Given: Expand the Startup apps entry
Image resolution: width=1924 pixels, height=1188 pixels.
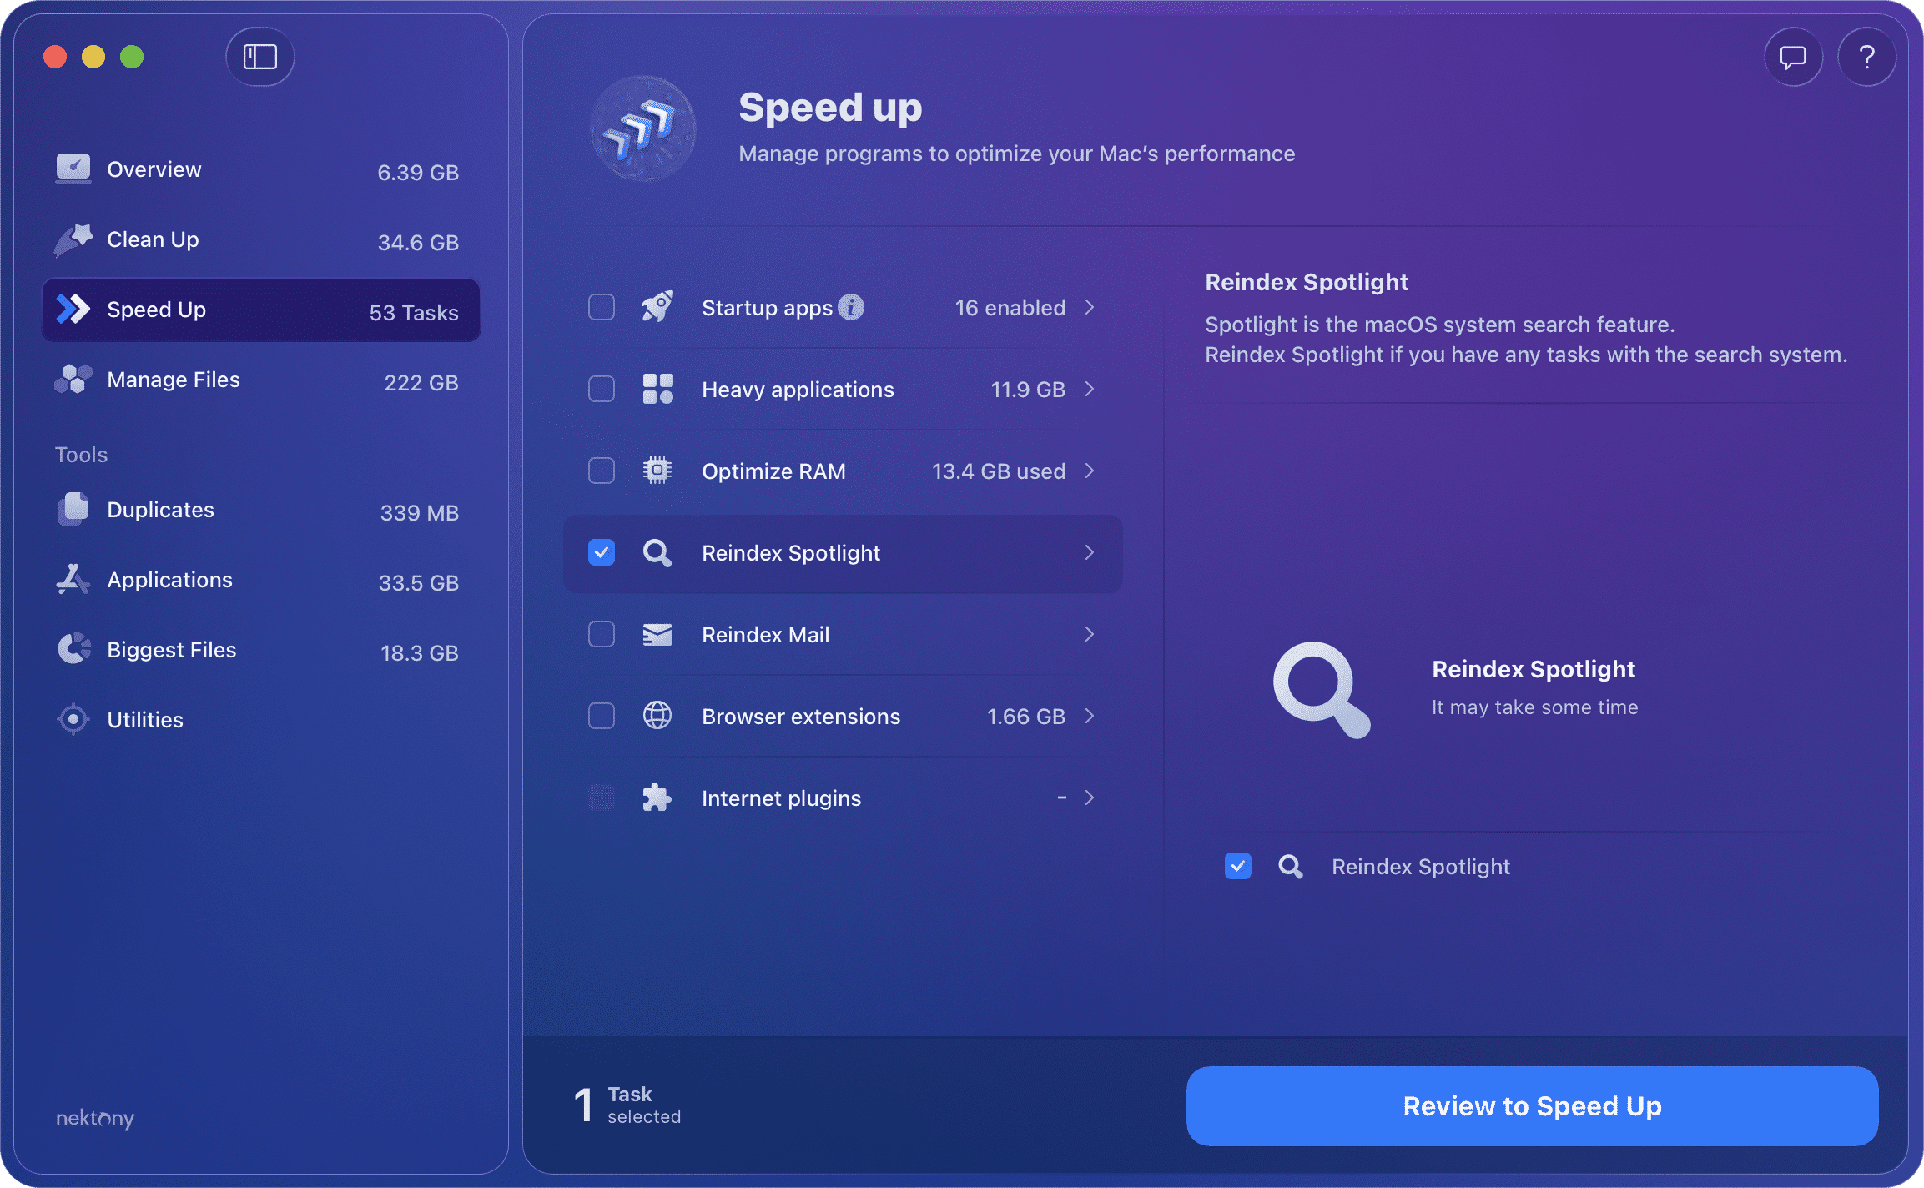Looking at the screenshot, I should [x=1090, y=307].
